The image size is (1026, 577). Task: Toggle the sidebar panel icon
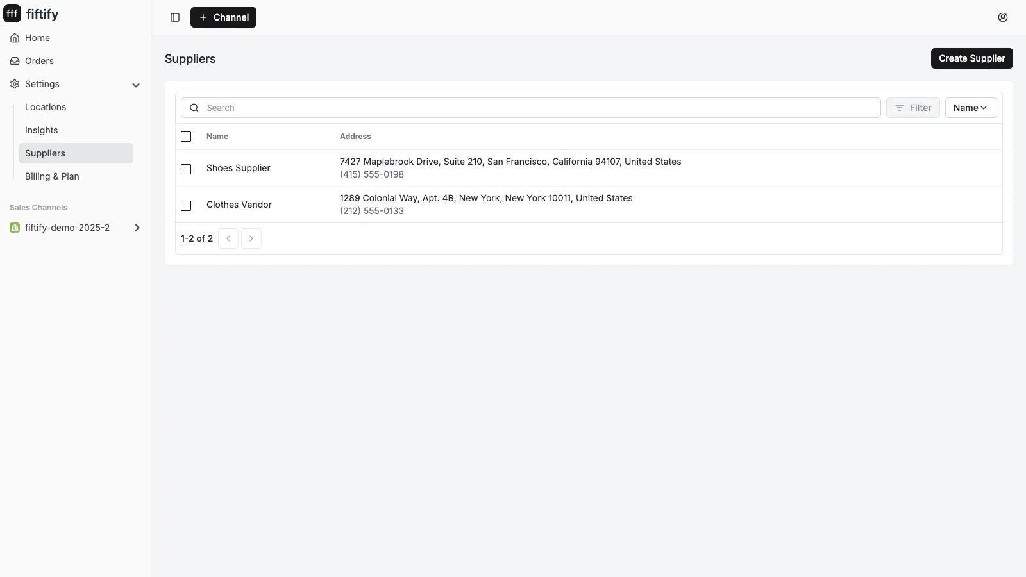[x=175, y=17]
